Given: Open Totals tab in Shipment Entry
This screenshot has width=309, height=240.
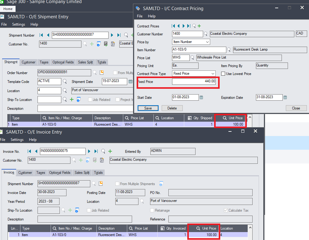Looking at the screenshot, I should point(102,62).
